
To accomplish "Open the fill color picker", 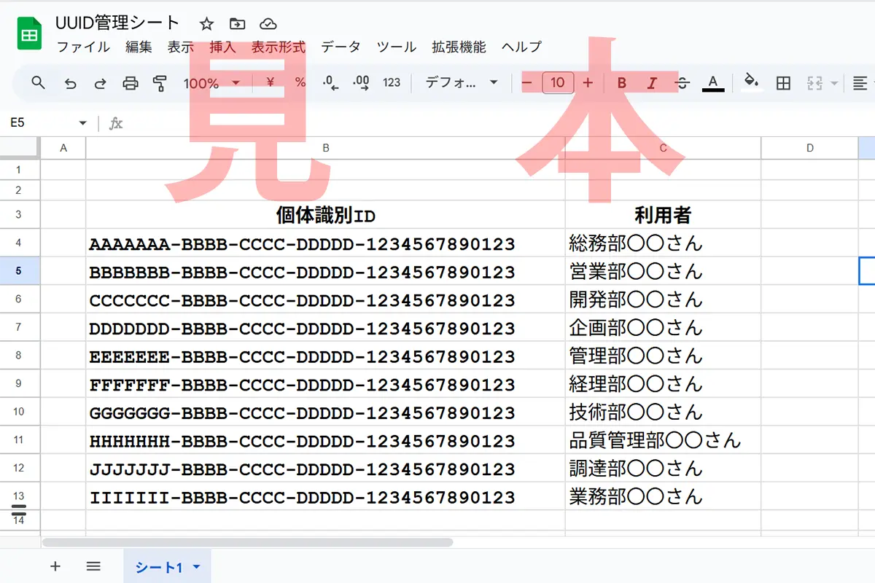I will pos(751,82).
